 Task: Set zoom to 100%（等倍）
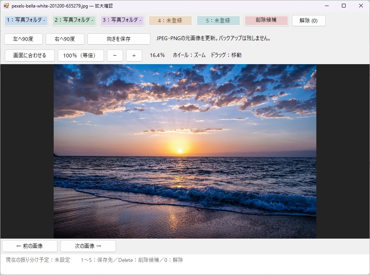pos(81,56)
